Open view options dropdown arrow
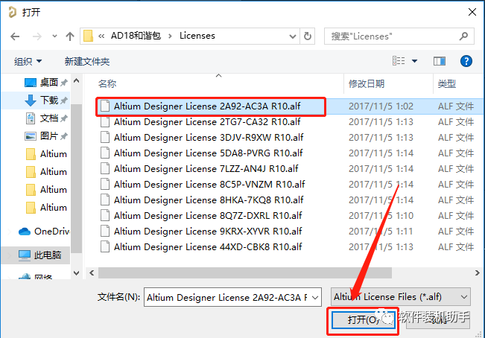This screenshot has height=338, width=485. (414, 61)
